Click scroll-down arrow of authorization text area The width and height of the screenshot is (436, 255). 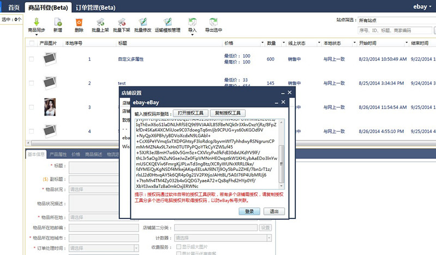tap(281, 186)
